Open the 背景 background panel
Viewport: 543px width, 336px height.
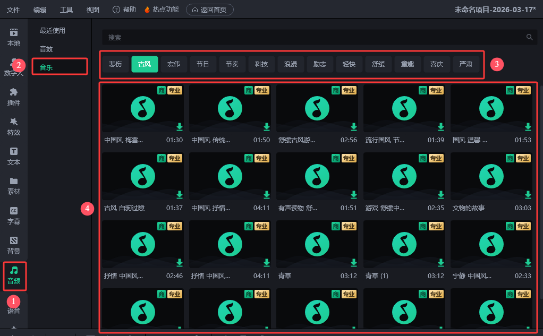pyautogui.click(x=14, y=245)
